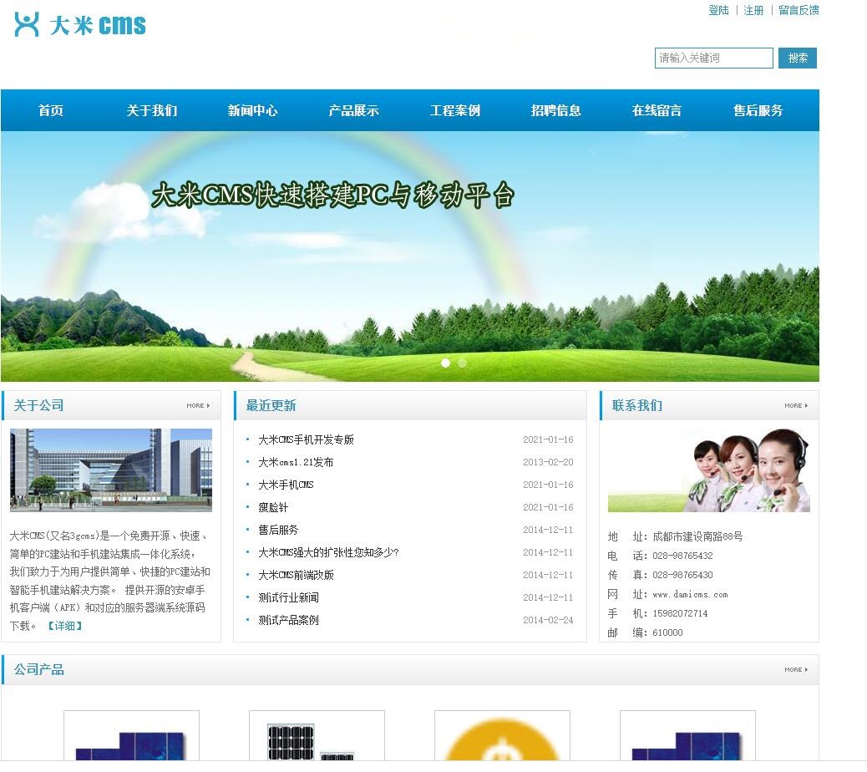
Task: Click the 【详细】 details link
Action: [x=65, y=625]
